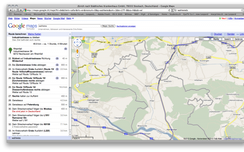
Task: Expand the wahlwies entry at bottom
Action: [x=9, y=138]
